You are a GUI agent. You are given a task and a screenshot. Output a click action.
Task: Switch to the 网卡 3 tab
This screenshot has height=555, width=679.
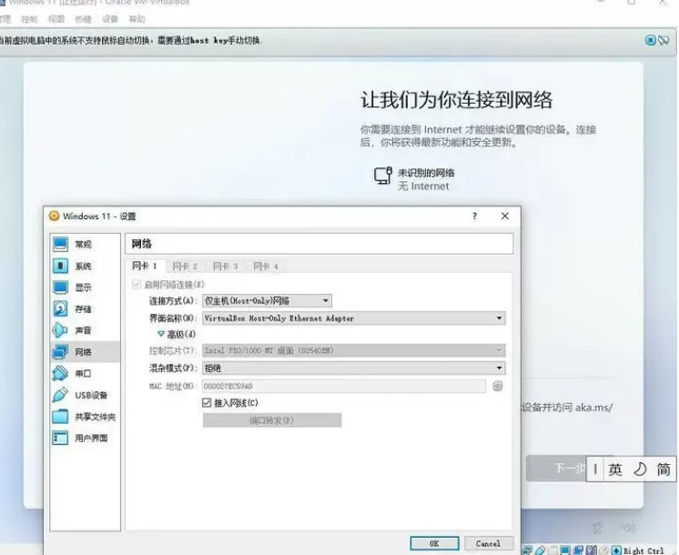tap(225, 267)
